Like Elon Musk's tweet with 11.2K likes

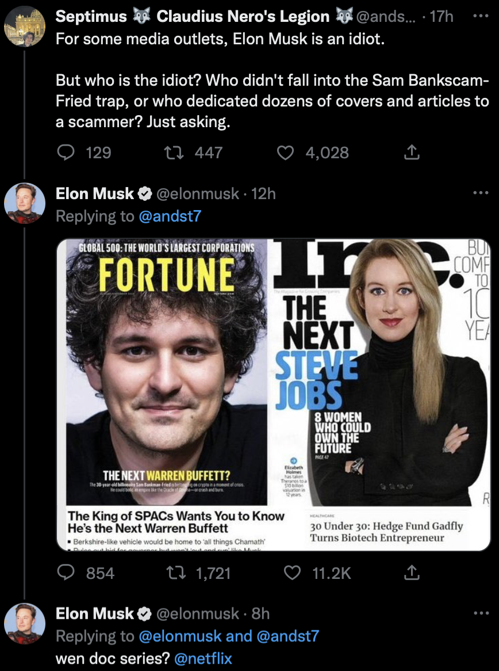(293, 573)
